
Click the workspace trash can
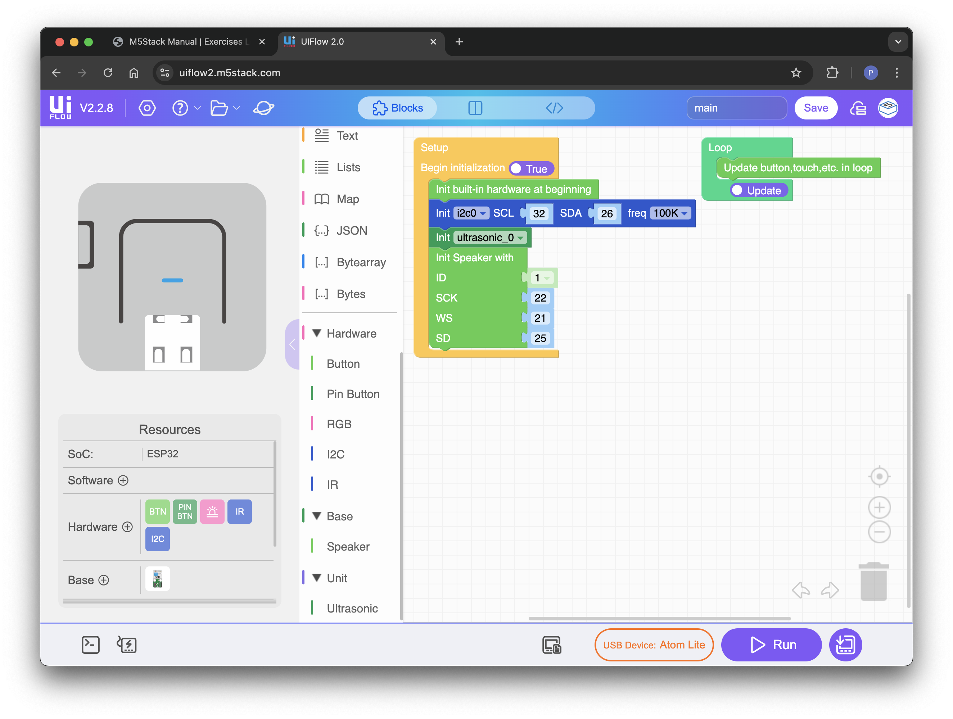pos(873,581)
